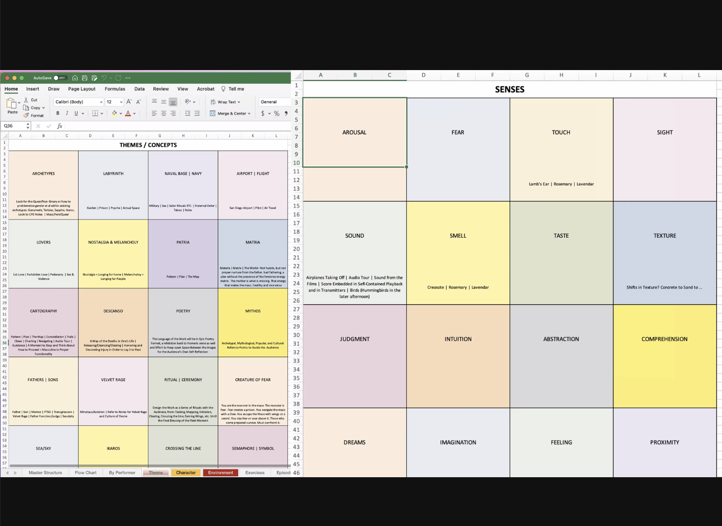Expand the Copy options arrow
This screenshot has height=526, width=722.
(43, 108)
